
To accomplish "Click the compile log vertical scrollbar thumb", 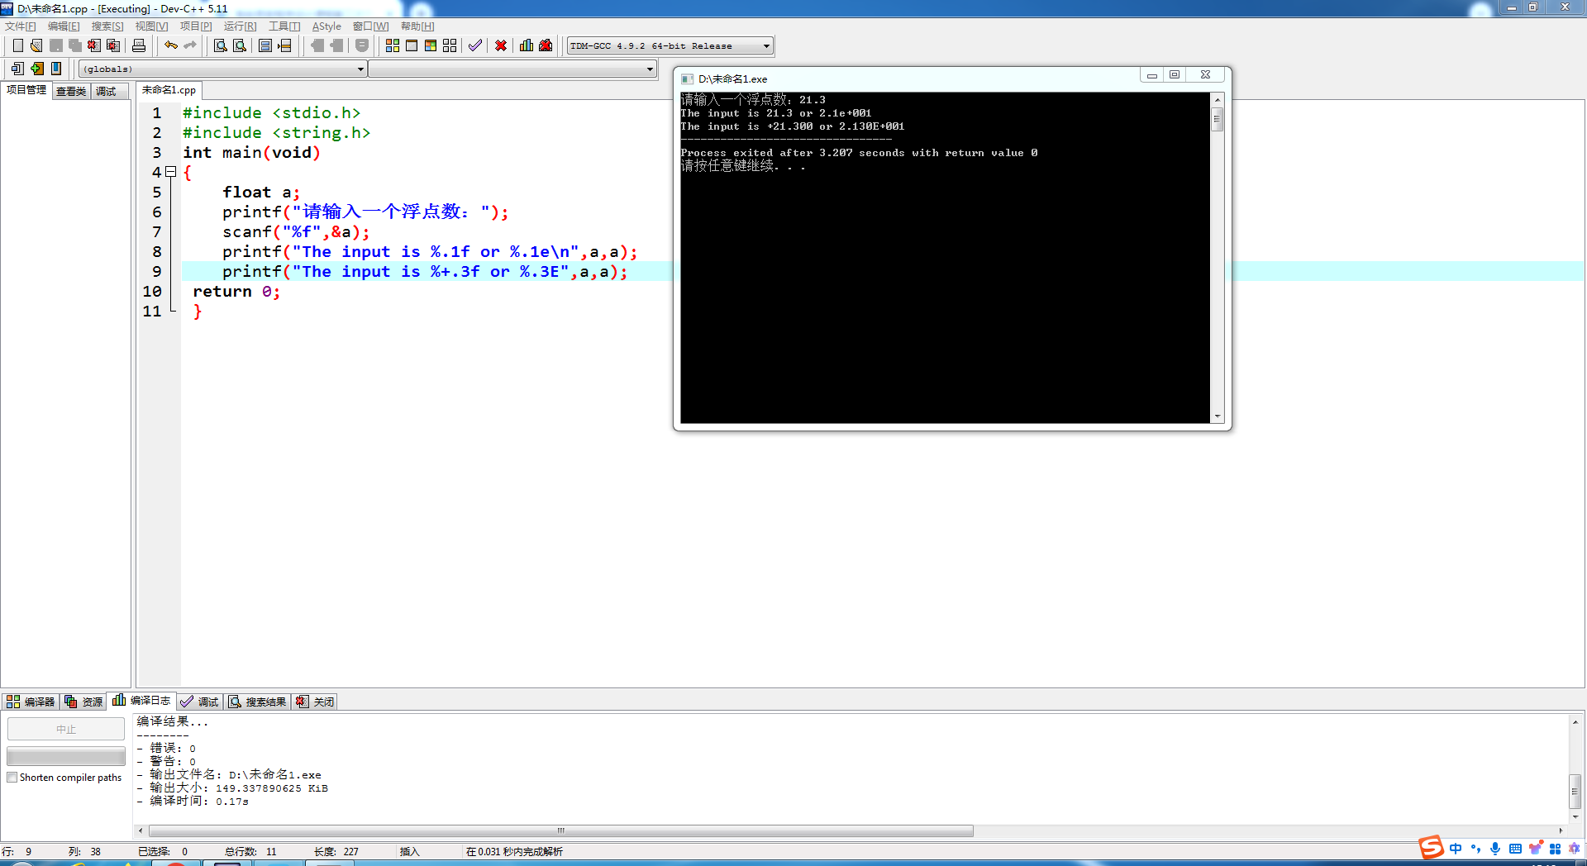I will pos(1575,791).
